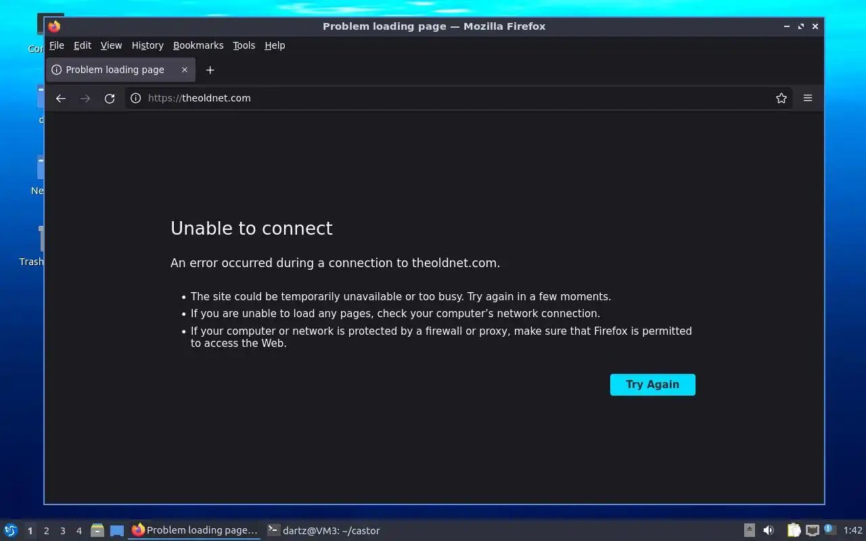Open the View menu

(x=111, y=45)
